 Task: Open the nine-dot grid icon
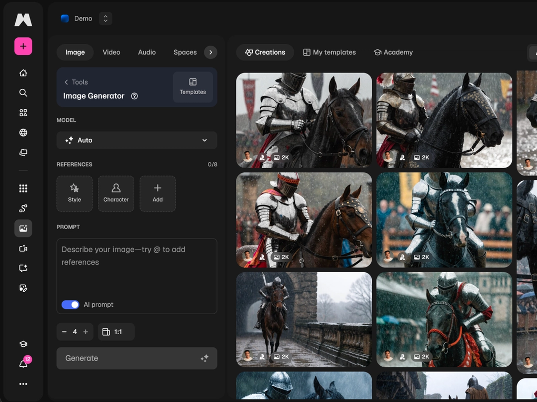[23, 188]
